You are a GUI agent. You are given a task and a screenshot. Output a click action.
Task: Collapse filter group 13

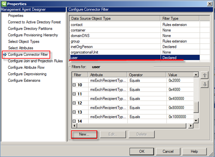click(74, 112)
